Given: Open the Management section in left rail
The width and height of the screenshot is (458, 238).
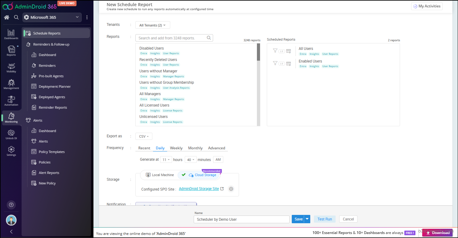Looking at the screenshot, I should tap(11, 84).
